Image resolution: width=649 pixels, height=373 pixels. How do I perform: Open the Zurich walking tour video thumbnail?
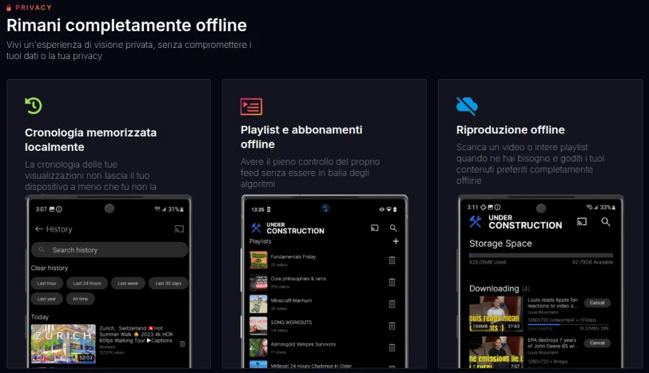point(63,344)
